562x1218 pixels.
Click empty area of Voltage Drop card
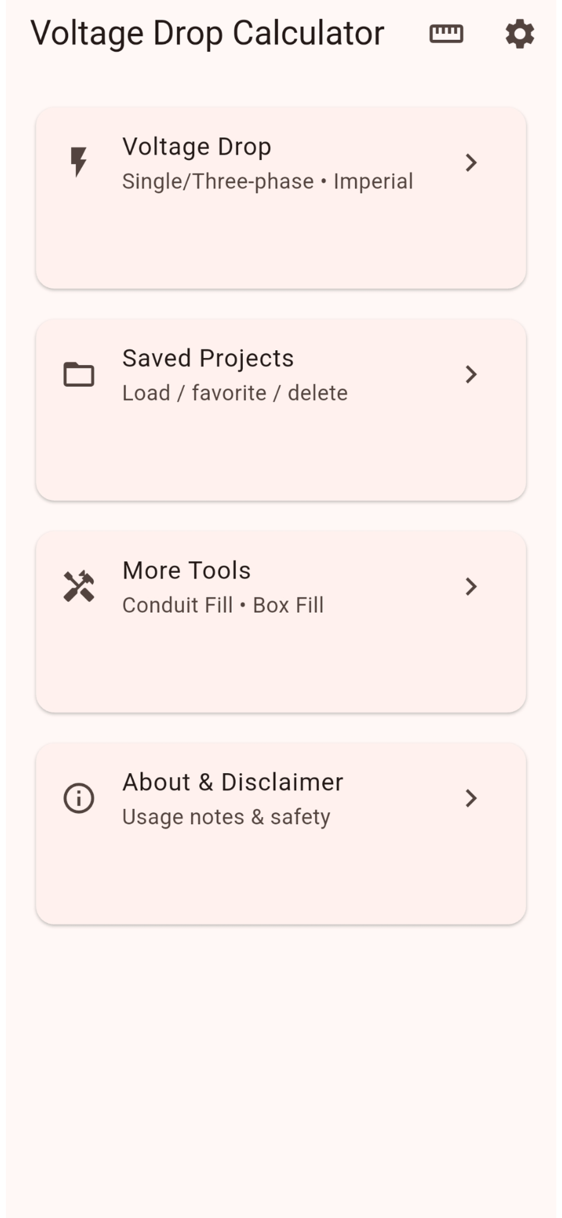click(x=280, y=247)
